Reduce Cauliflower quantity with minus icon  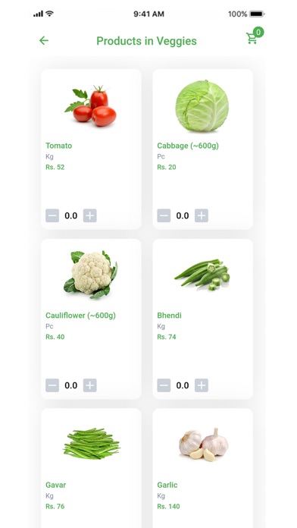click(x=52, y=385)
